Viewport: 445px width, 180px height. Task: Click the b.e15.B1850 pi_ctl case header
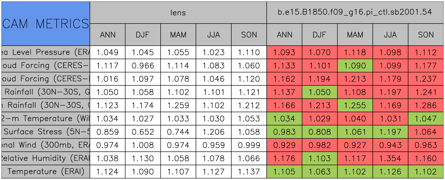[355, 12]
